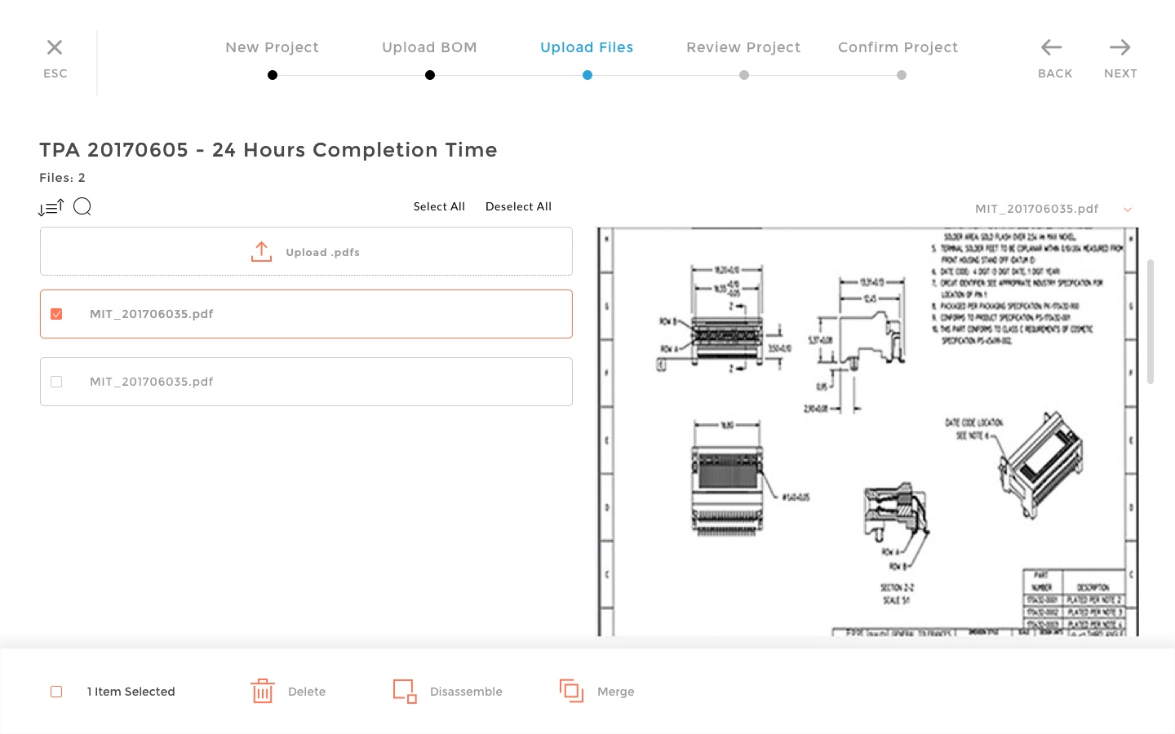Click the Merge icon
This screenshot has width=1175, height=734.
571,691
